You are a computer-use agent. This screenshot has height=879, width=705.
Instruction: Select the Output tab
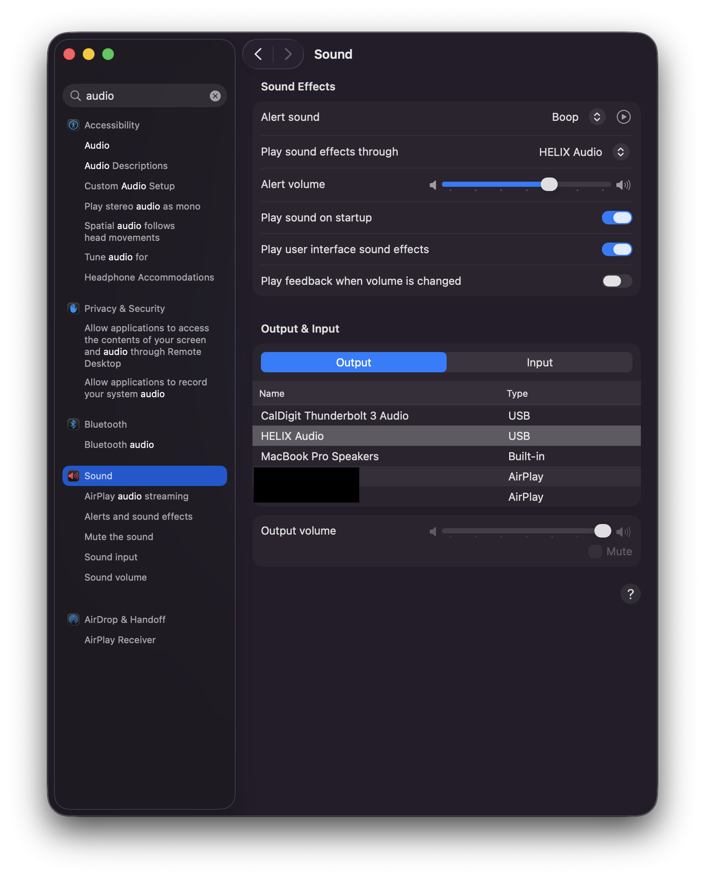click(353, 363)
